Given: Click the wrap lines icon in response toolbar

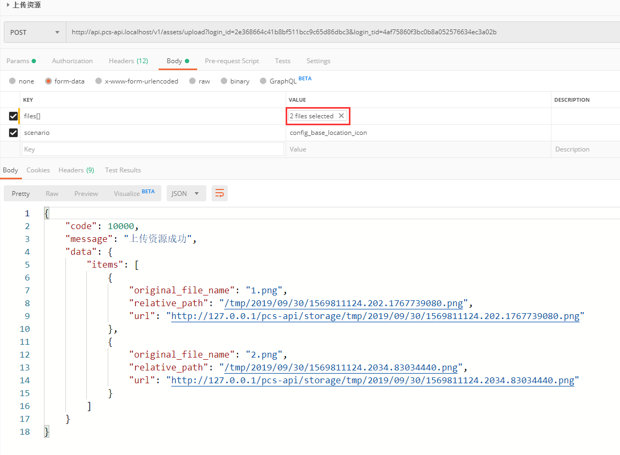Looking at the screenshot, I should coord(219,194).
